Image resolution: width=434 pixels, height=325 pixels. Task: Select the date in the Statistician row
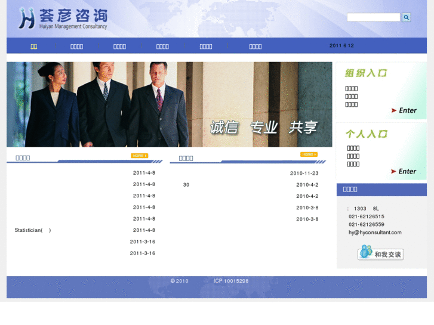(144, 230)
